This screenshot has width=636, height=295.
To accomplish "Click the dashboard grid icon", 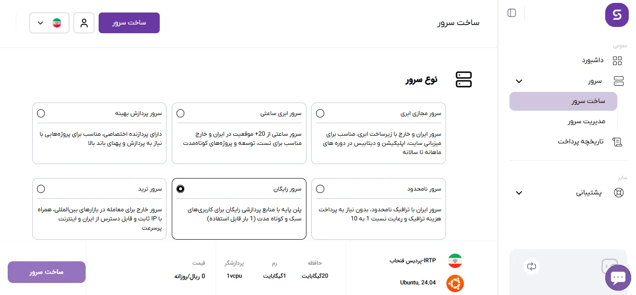I will tap(617, 61).
